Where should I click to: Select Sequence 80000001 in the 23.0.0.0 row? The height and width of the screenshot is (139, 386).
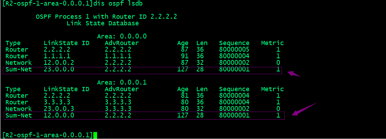coord(234,69)
